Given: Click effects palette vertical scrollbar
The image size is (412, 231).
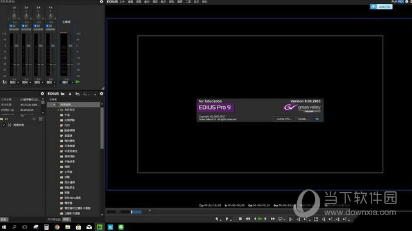Looking at the screenshot, I should click(x=102, y=129).
